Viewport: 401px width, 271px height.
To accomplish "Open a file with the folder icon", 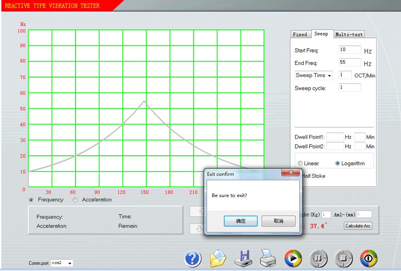I will [218, 258].
